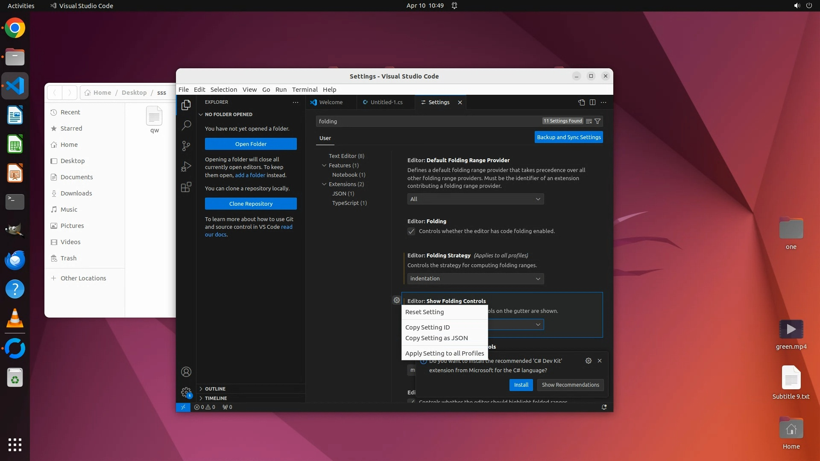Open the Search view in activity bar
820x461 pixels.
[186, 125]
